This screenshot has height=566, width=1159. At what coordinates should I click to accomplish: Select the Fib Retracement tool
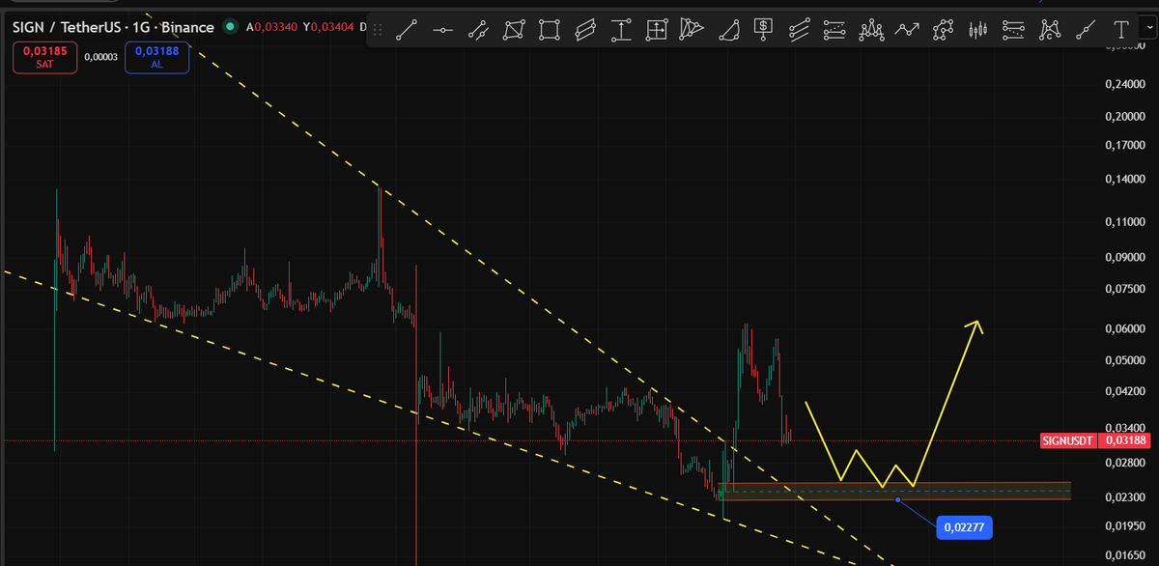(x=835, y=30)
